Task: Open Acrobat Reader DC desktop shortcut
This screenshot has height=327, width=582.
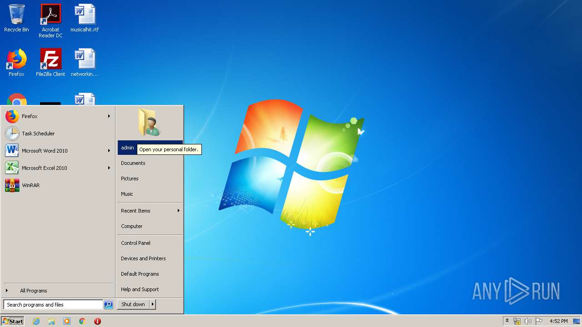Action: pos(50,21)
